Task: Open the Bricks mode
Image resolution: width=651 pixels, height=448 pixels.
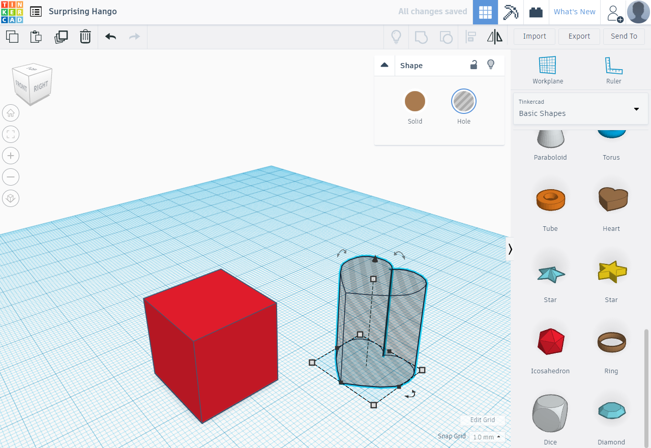Action: pos(536,12)
